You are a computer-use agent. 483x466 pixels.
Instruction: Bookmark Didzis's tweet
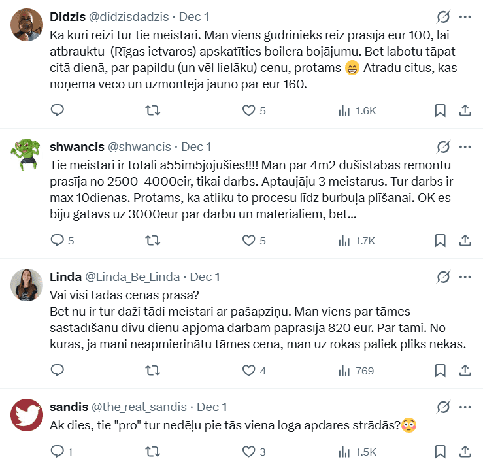pos(441,110)
